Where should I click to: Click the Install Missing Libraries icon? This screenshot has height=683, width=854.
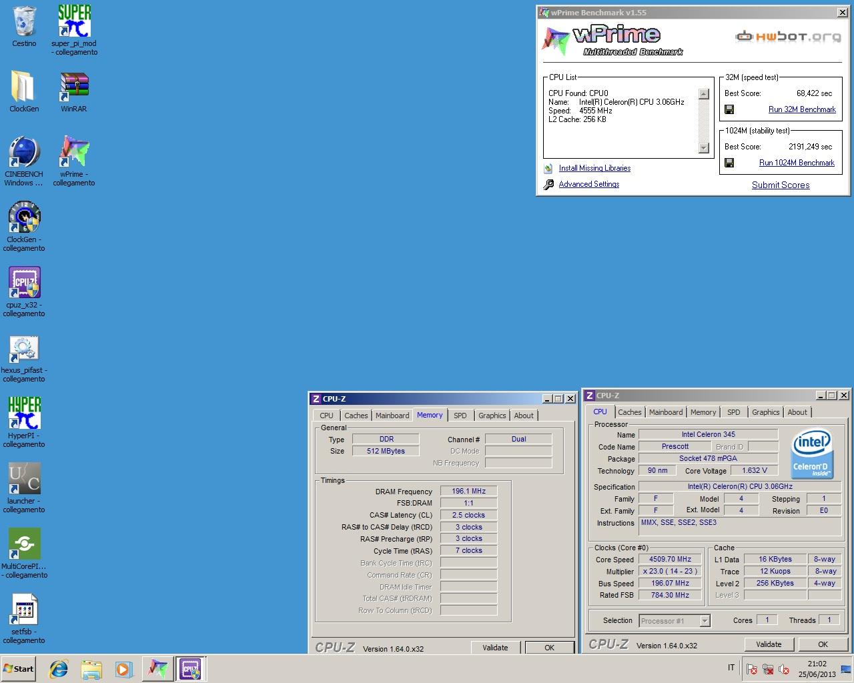point(548,169)
